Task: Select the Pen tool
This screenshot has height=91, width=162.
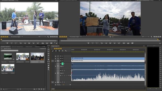Action: point(49,65)
